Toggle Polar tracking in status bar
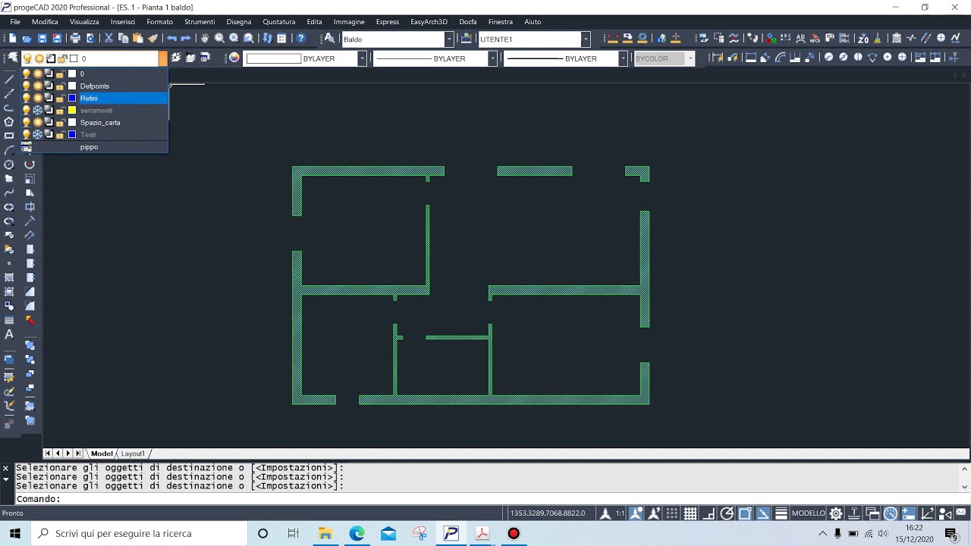The width and height of the screenshot is (971, 546). [727, 513]
